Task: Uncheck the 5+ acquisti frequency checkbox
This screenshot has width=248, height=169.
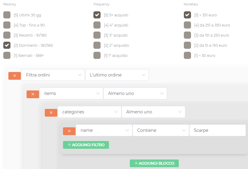Action: coord(97,15)
